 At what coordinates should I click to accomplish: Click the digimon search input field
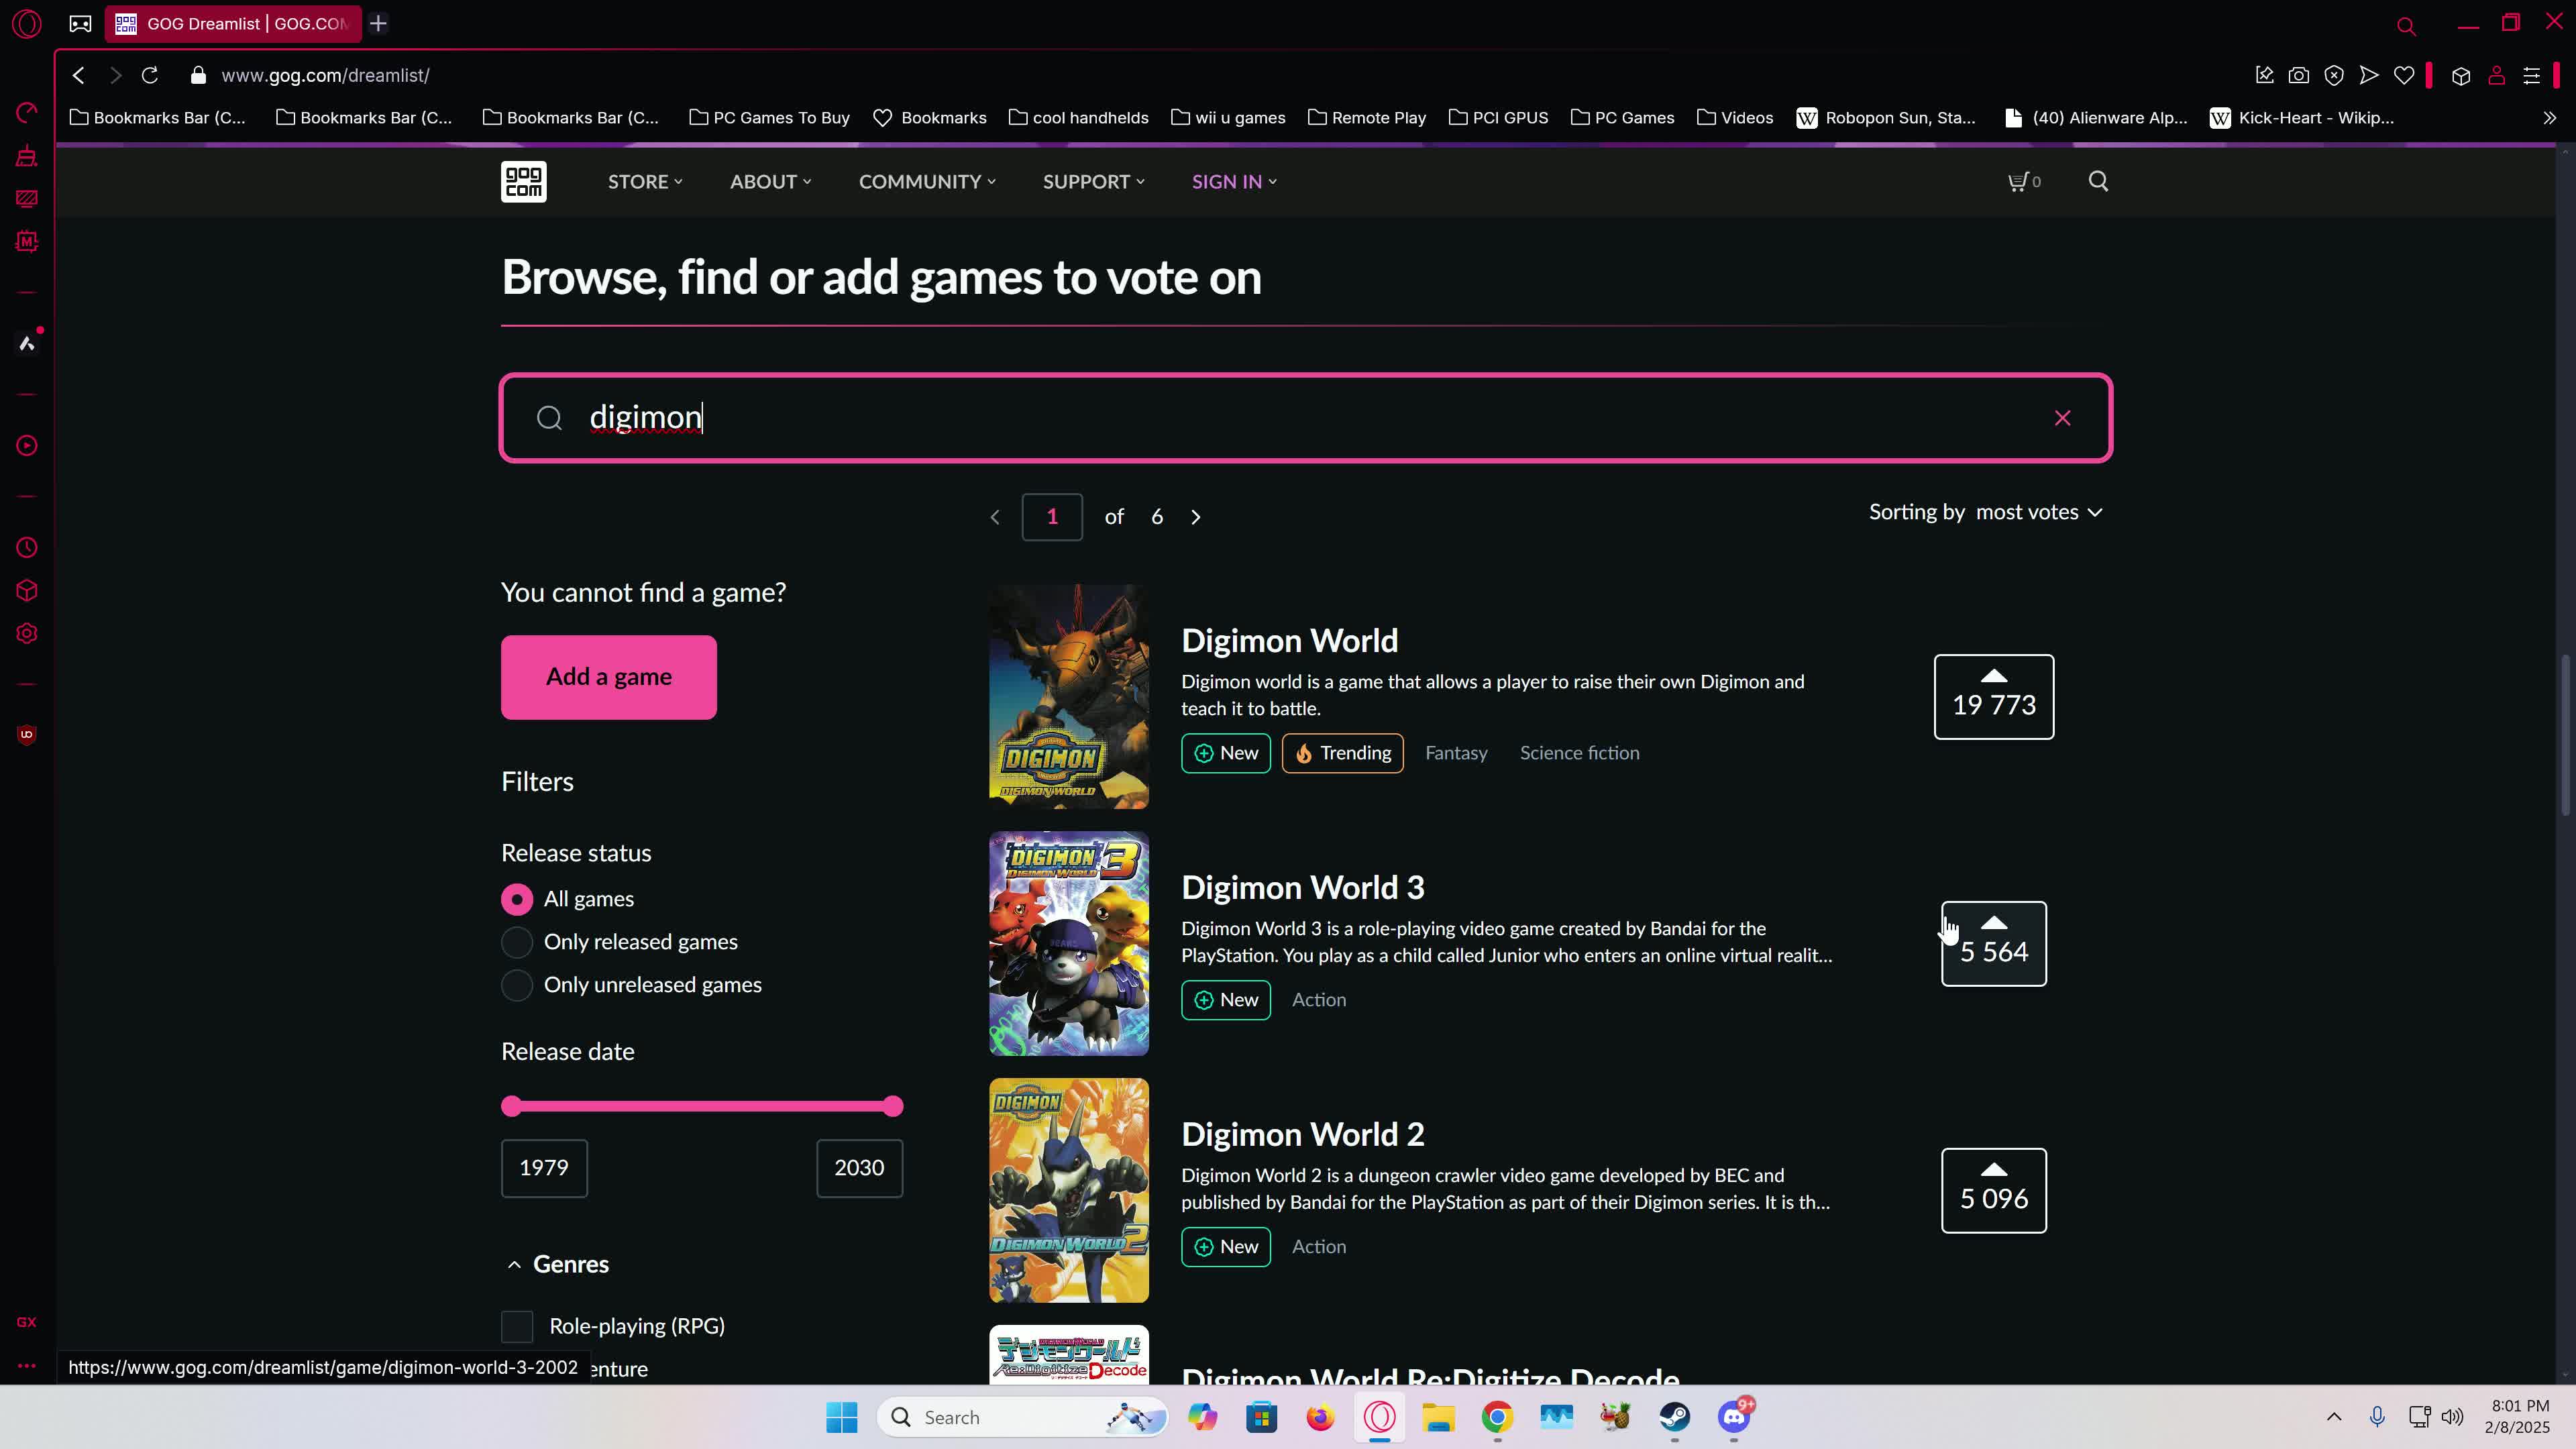[1305, 418]
